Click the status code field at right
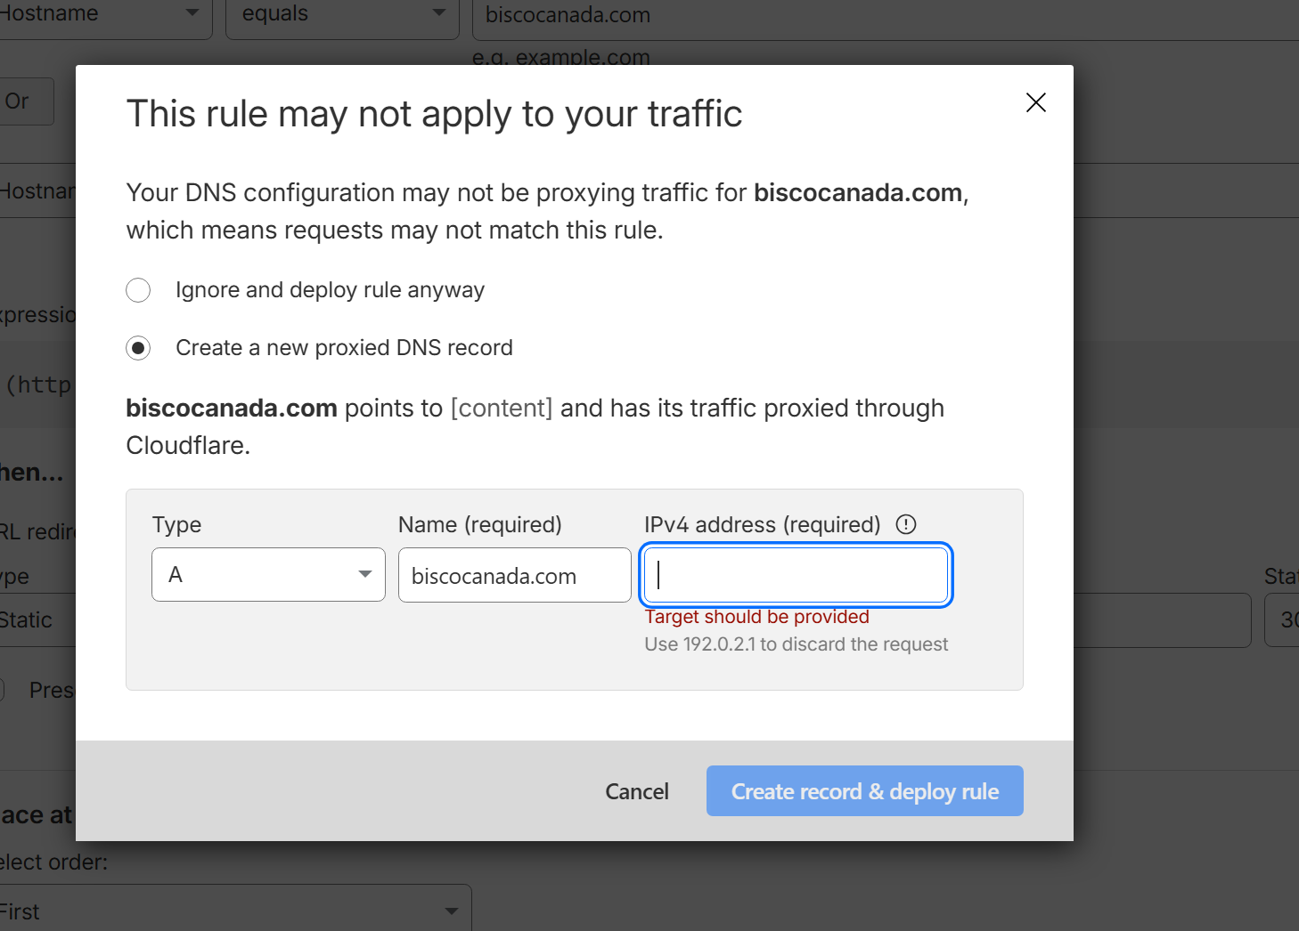The width and height of the screenshot is (1299, 931). [1283, 619]
